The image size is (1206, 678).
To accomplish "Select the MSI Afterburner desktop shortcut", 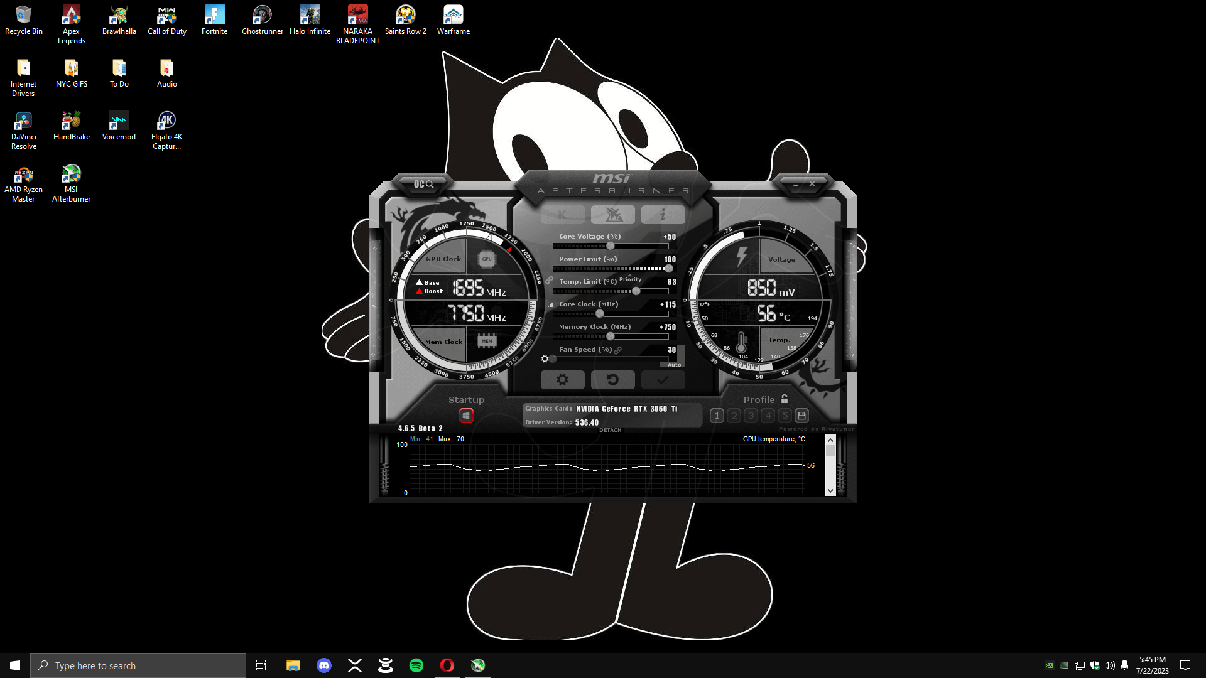I will 71,183.
